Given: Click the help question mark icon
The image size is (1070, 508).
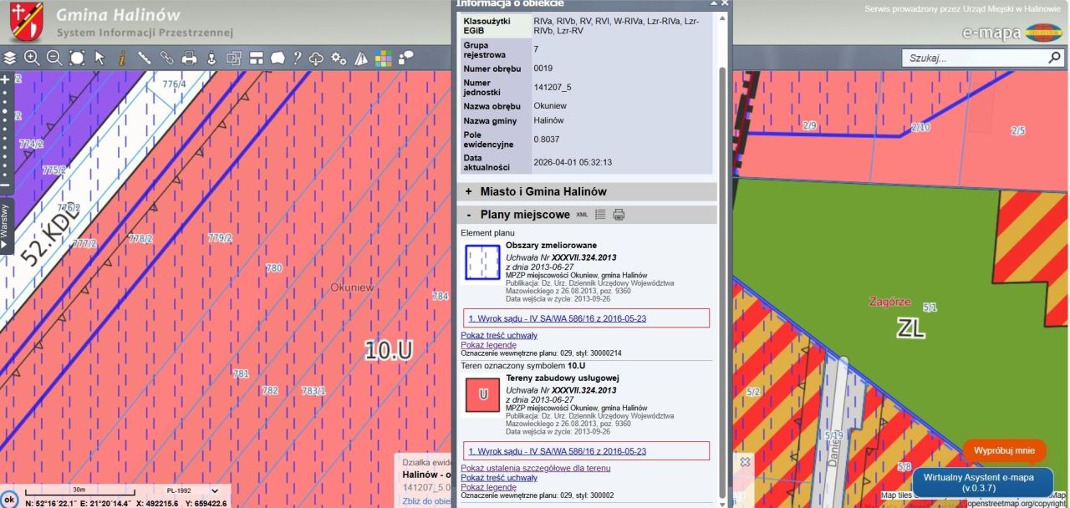Looking at the screenshot, I should coord(296,58).
